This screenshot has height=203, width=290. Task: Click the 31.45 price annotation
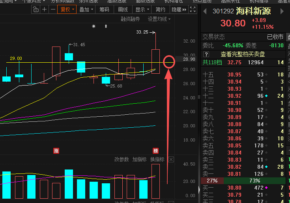point(79,45)
